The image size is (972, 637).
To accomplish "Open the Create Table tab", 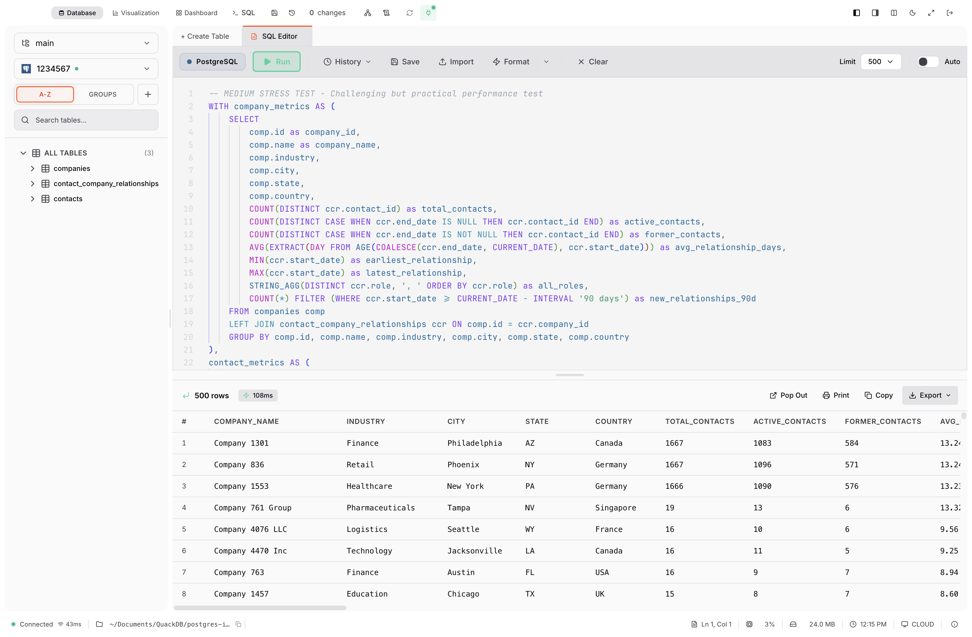I will [205, 36].
